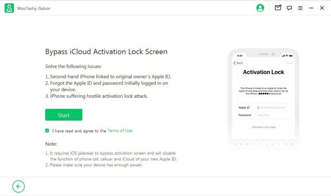Click the Activation Lock title in phone
This screenshot has height=196, width=331.
[263, 72]
